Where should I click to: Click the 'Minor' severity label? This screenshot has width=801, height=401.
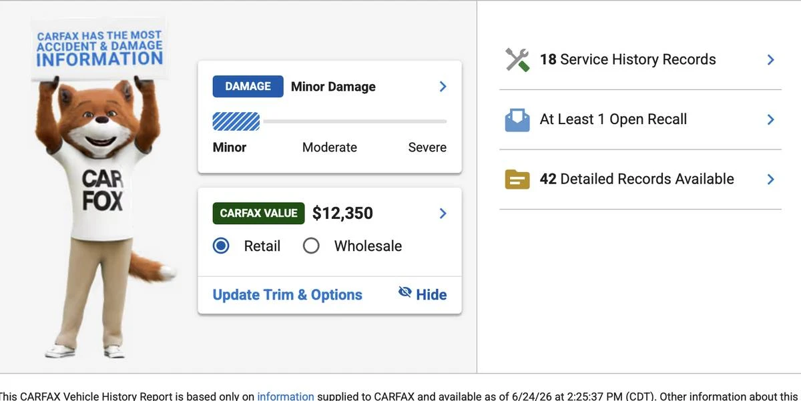[230, 147]
